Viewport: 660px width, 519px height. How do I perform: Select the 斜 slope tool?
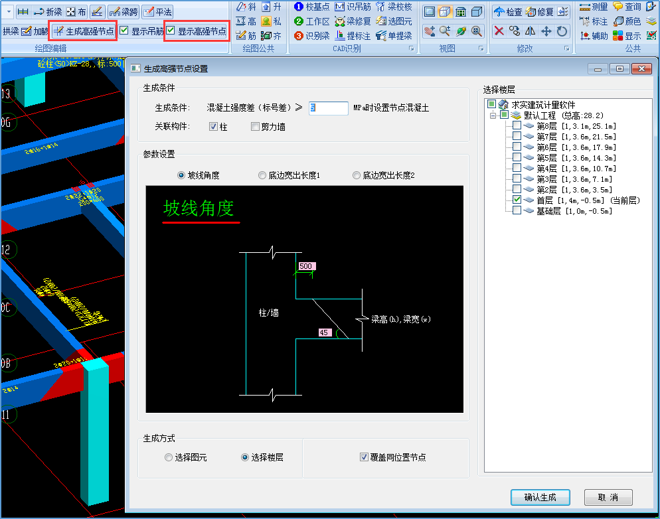[x=246, y=7]
